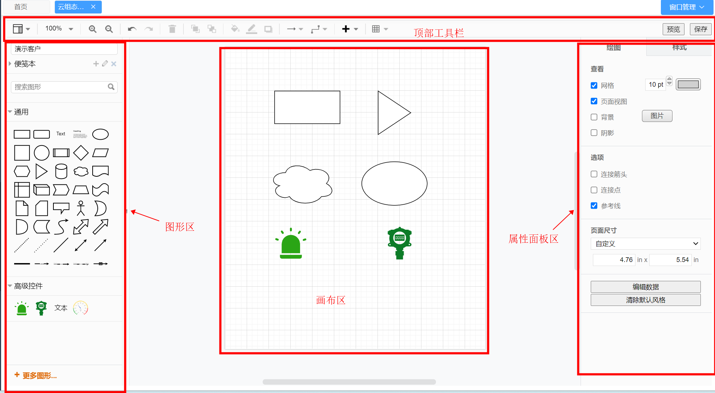
Task: Uncheck the 网格 grid checkbox
Action: [594, 86]
